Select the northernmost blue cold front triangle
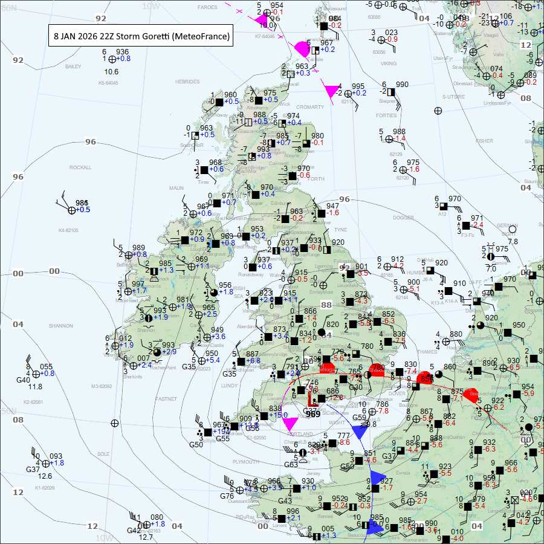This screenshot has height=544, width=544. [x=360, y=432]
